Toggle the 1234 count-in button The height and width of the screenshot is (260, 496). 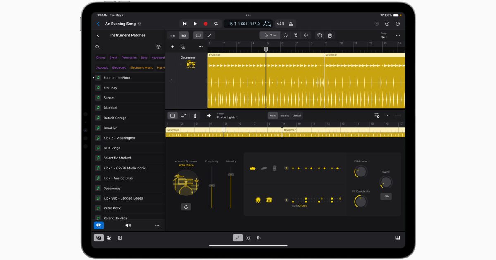pyautogui.click(x=280, y=24)
